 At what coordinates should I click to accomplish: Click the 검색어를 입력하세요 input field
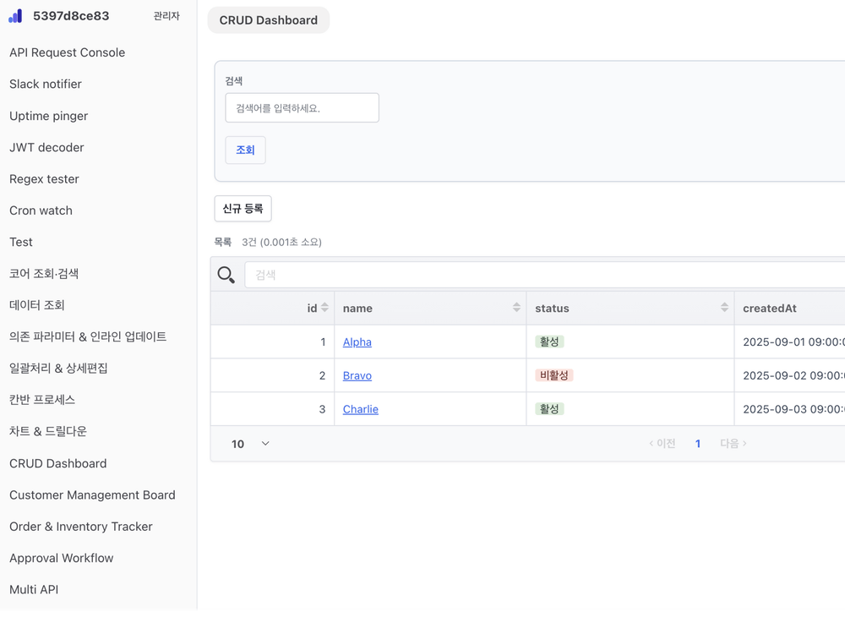(302, 108)
